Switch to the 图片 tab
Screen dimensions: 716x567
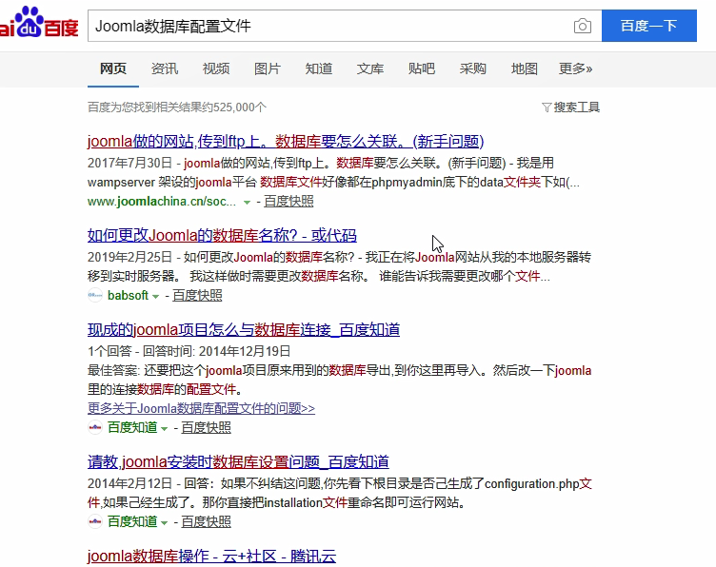coord(268,68)
